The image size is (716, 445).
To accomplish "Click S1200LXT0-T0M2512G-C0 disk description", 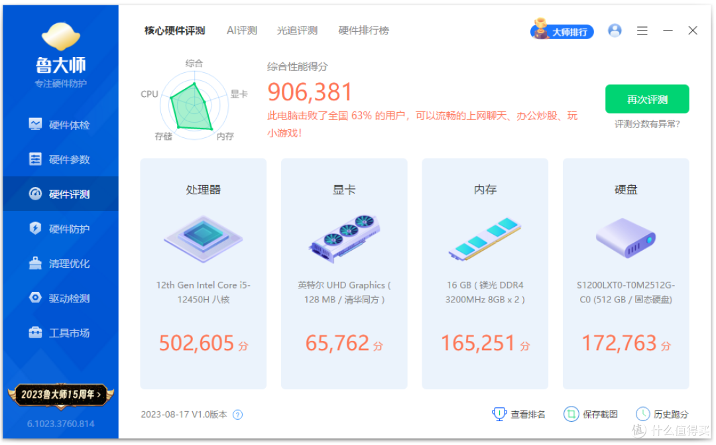I will [626, 292].
